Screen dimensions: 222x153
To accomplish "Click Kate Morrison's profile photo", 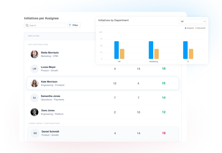I will coord(35,83).
